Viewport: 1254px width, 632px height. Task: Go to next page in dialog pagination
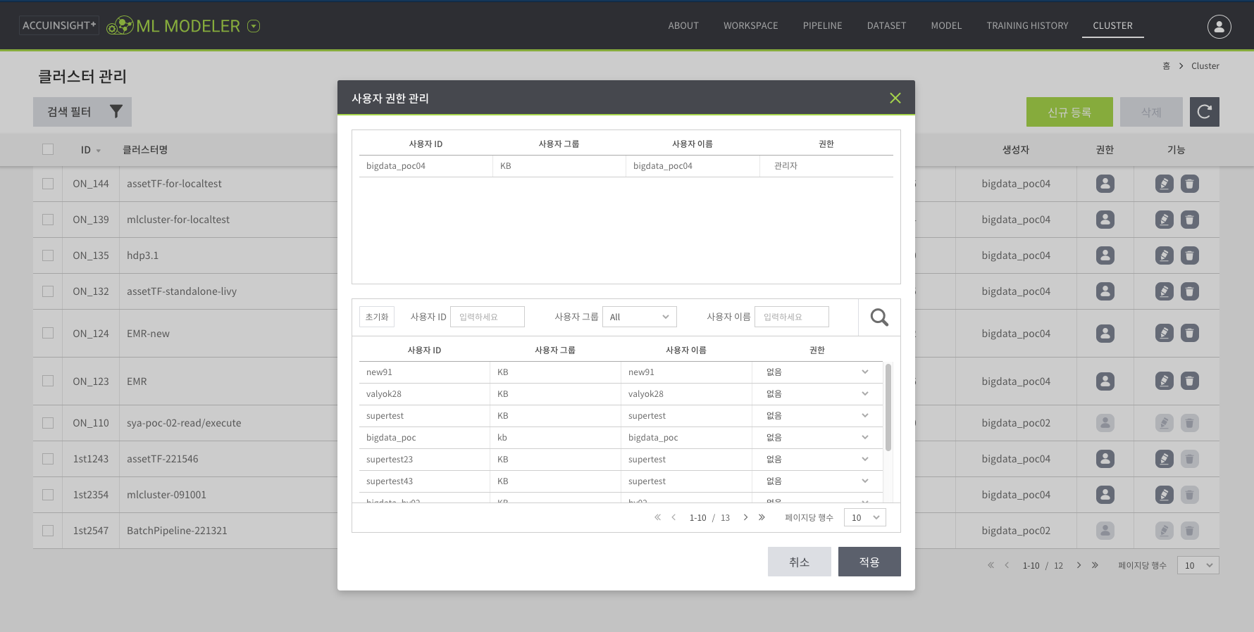[x=745, y=517]
